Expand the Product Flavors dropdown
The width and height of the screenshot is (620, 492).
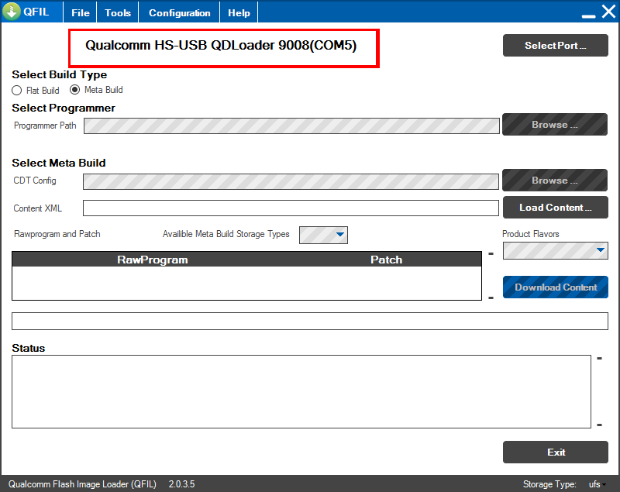pos(555,250)
